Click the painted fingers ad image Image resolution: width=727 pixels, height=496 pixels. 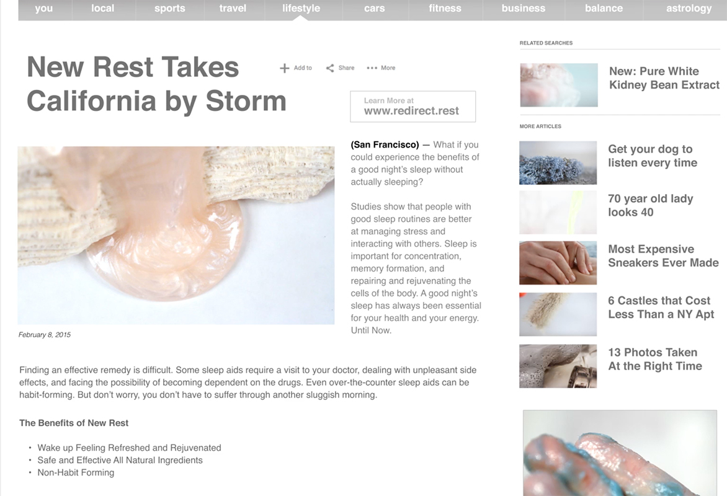point(620,453)
